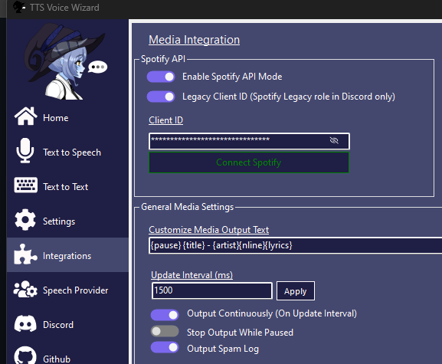Focus the Update Interval input field

(x=212, y=290)
